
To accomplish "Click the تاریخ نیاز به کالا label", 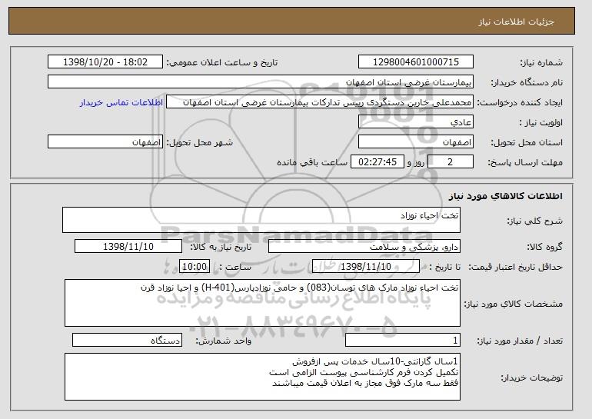I will (221, 247).
